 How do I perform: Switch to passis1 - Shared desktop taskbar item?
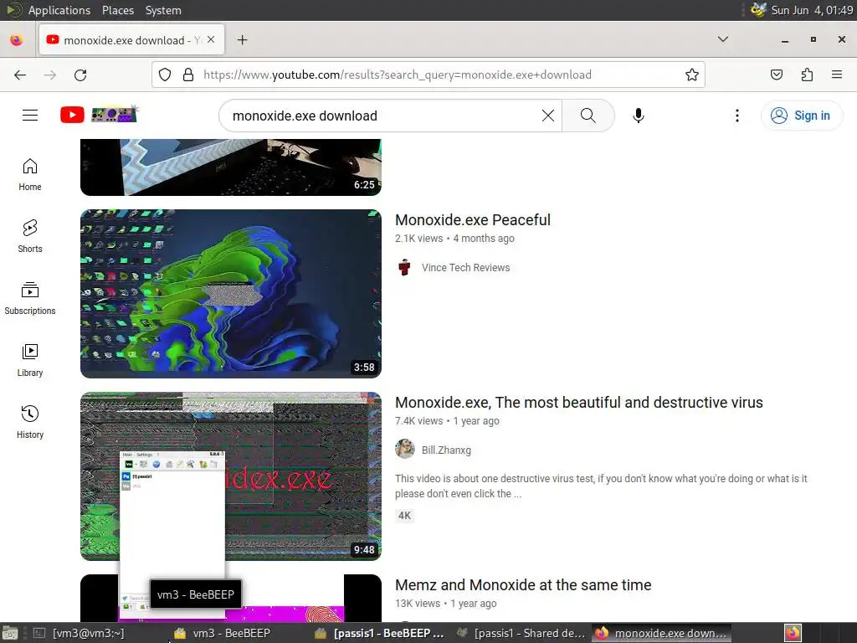coord(521,633)
